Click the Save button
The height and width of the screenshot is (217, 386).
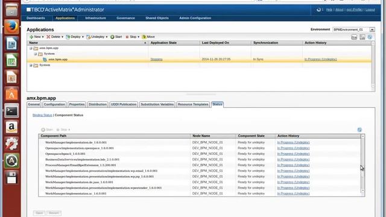click(39, 213)
